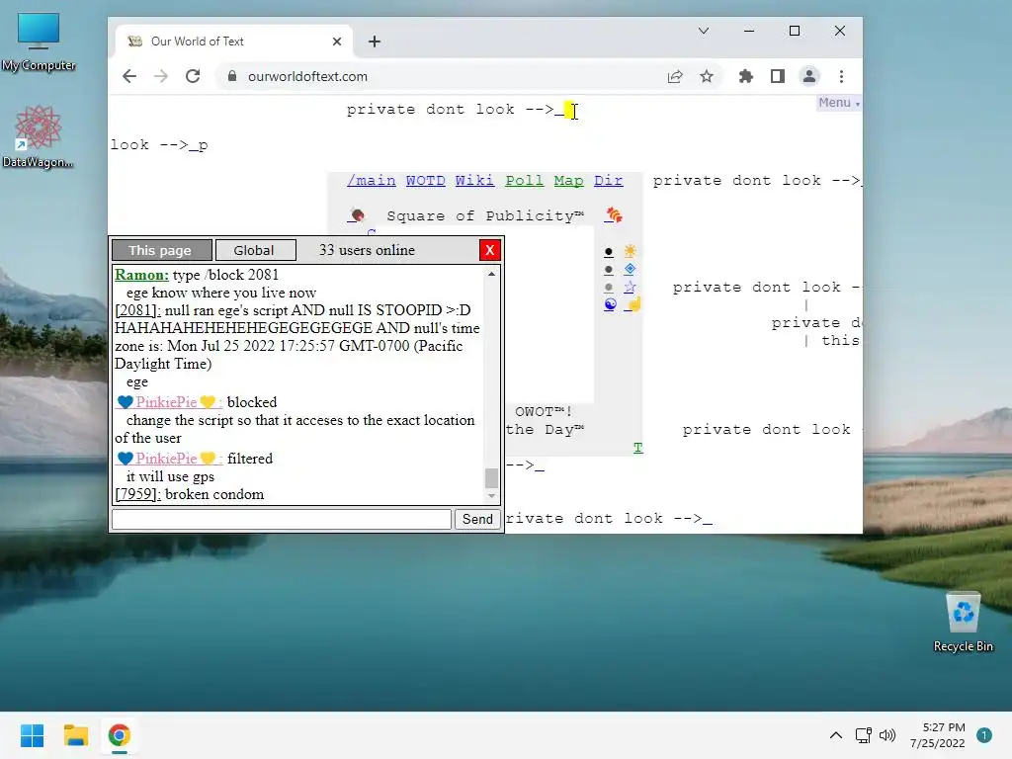Click the blue diamond symbol link
Screen dimensions: 1012x759
tap(630, 269)
